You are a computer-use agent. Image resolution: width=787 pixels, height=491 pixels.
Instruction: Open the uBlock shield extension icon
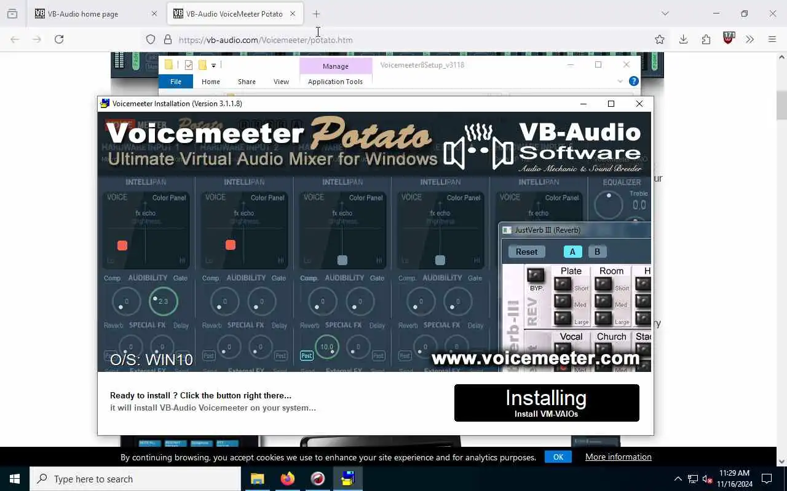729,39
